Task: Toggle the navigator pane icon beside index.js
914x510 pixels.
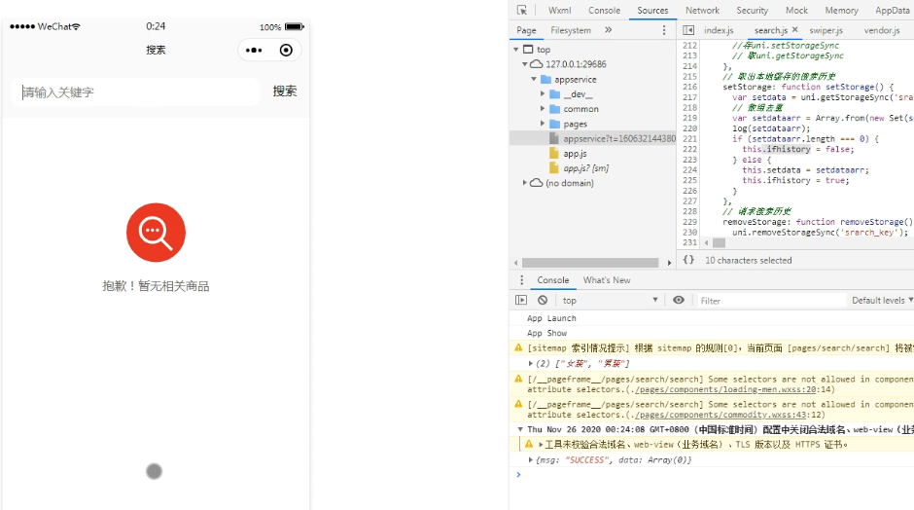Action: click(x=688, y=30)
